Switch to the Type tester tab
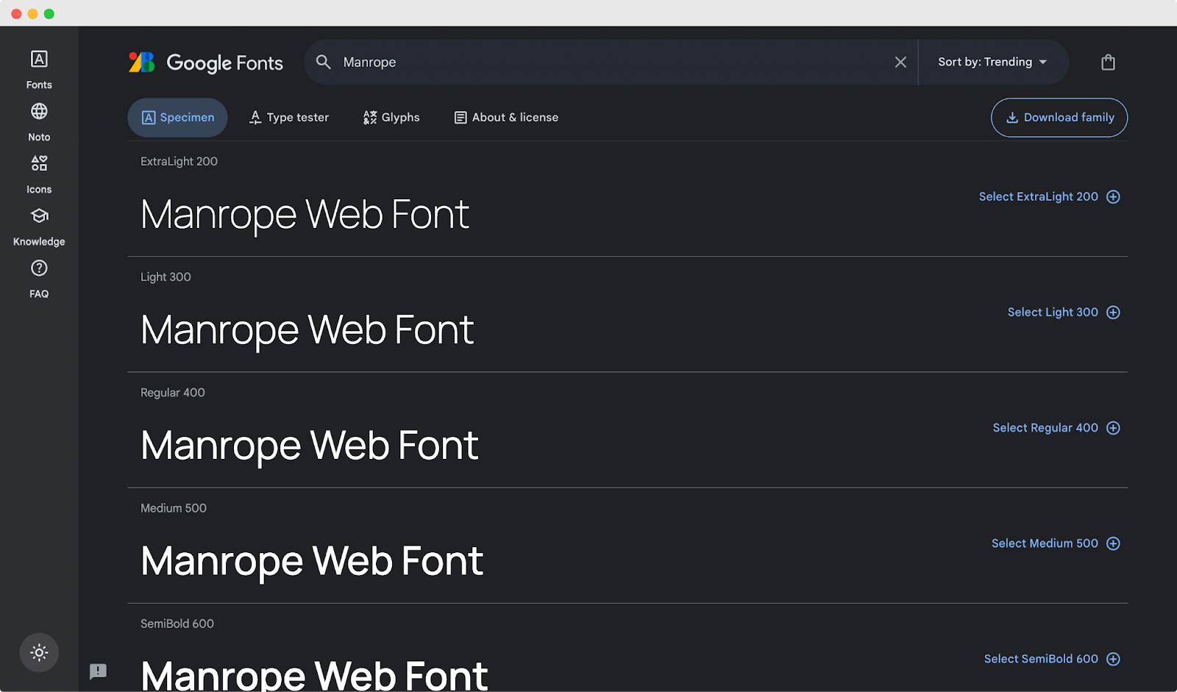 point(289,117)
